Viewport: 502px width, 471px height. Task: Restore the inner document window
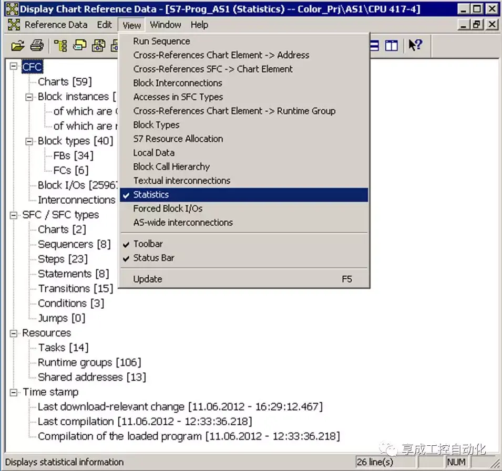pyautogui.click(x=477, y=24)
